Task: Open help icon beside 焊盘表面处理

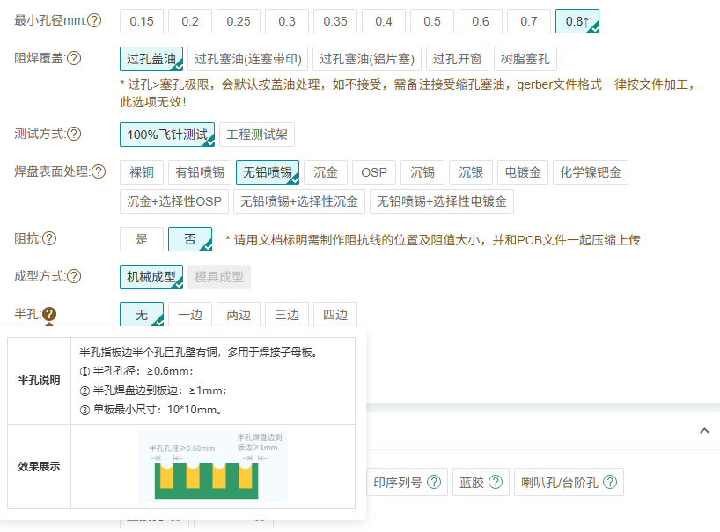Action: [x=99, y=171]
